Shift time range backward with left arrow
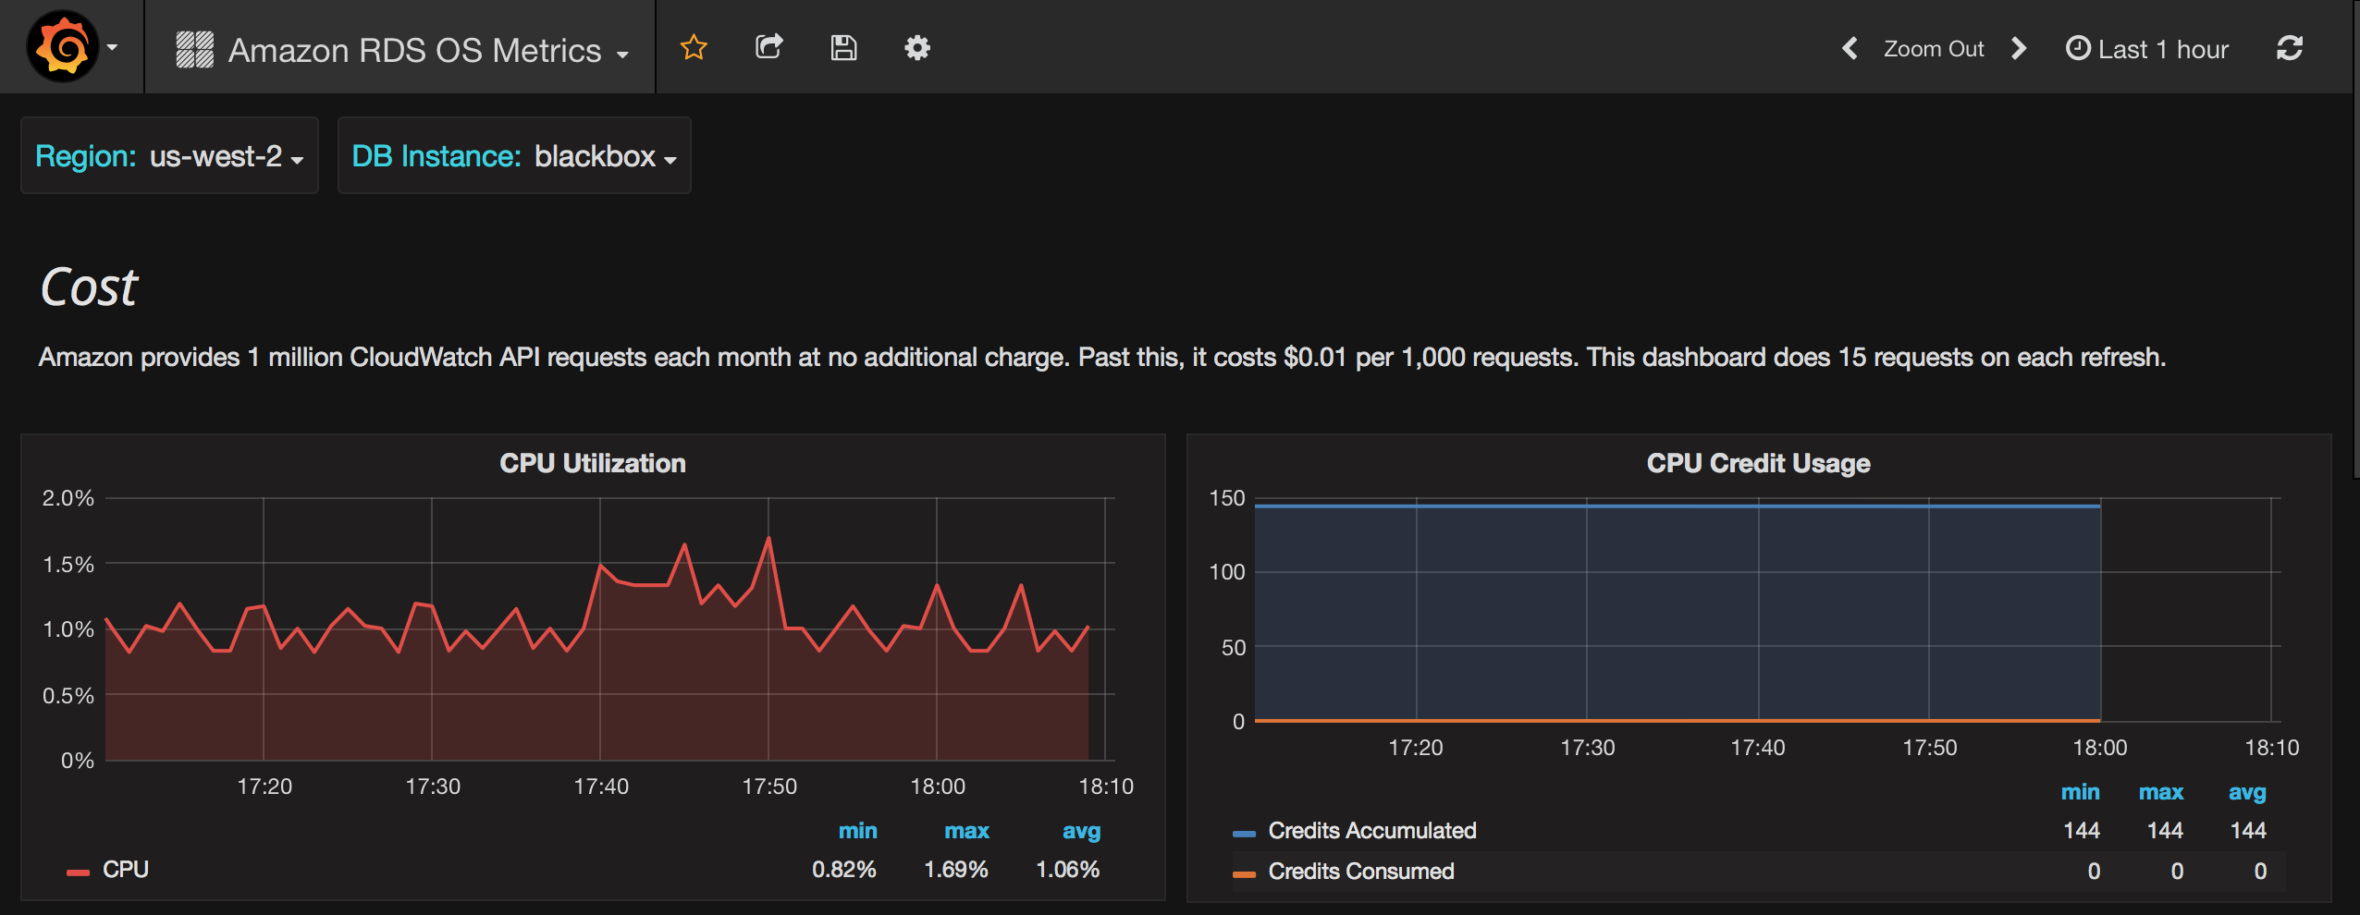The width and height of the screenshot is (2360, 915). tap(1850, 48)
